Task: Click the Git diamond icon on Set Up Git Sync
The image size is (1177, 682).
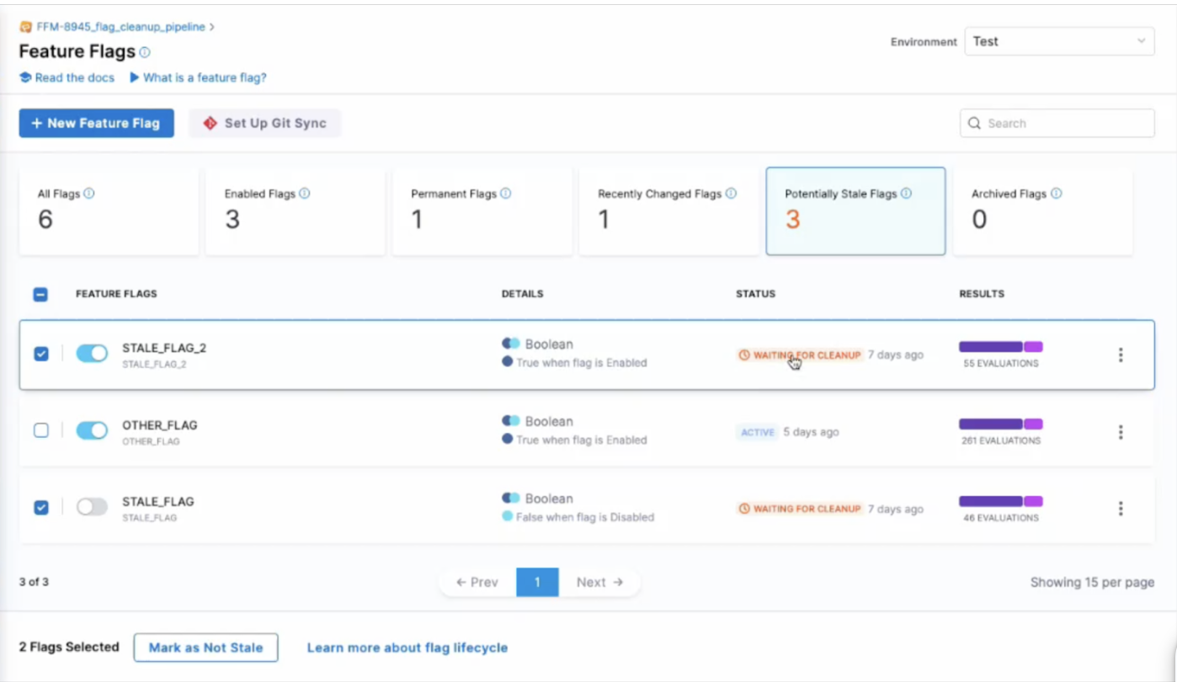Action: 208,123
